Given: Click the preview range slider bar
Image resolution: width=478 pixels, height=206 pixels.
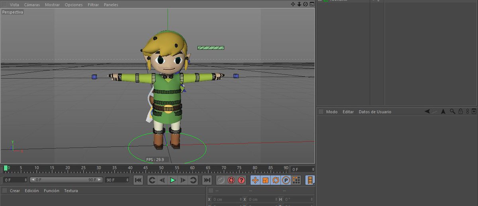Looking at the screenshot, I should click(x=66, y=180).
